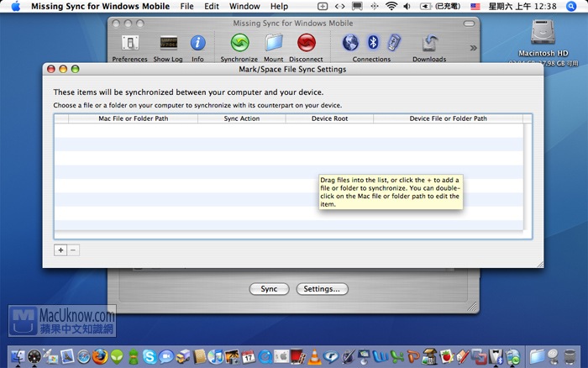Click the volume menu bar icon

(x=407, y=7)
